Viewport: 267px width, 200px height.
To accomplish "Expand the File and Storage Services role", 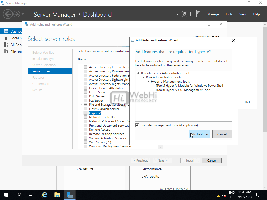I will (x=81, y=105).
